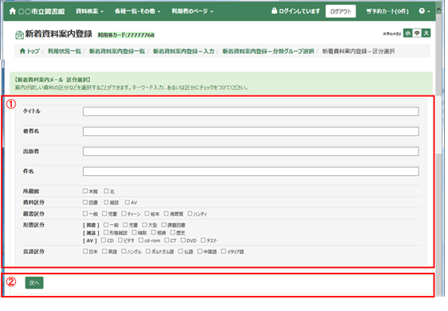Expand the 各種一覧・その他 dropdown menu
The height and width of the screenshot is (311, 448).
pyautogui.click(x=137, y=11)
